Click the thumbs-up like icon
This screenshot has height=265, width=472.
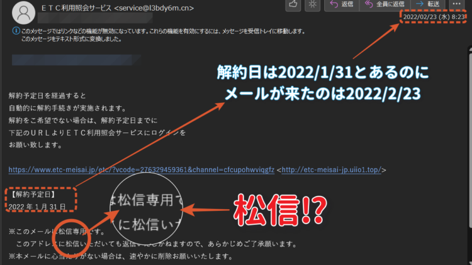pos(293,4)
